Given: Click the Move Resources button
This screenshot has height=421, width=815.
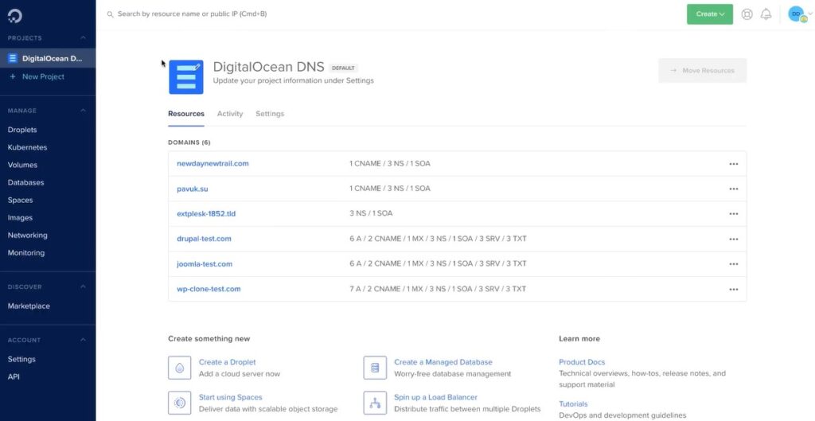Looking at the screenshot, I should click(x=702, y=71).
